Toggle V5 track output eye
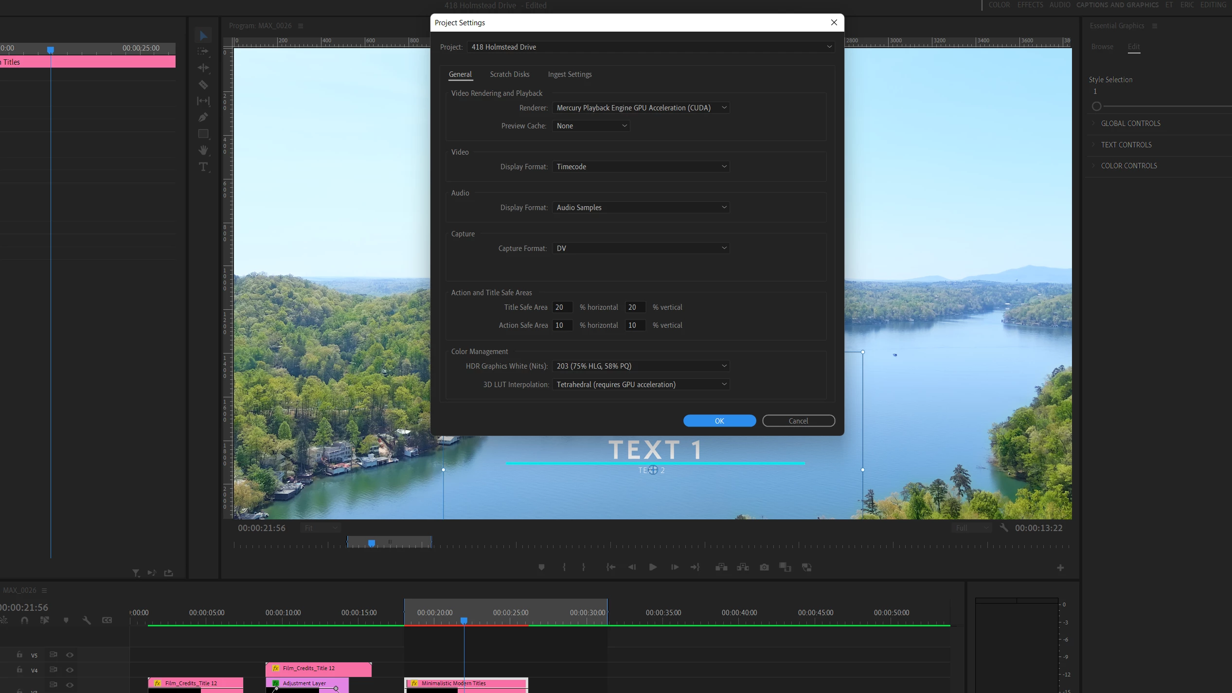This screenshot has width=1232, height=693. tap(70, 655)
